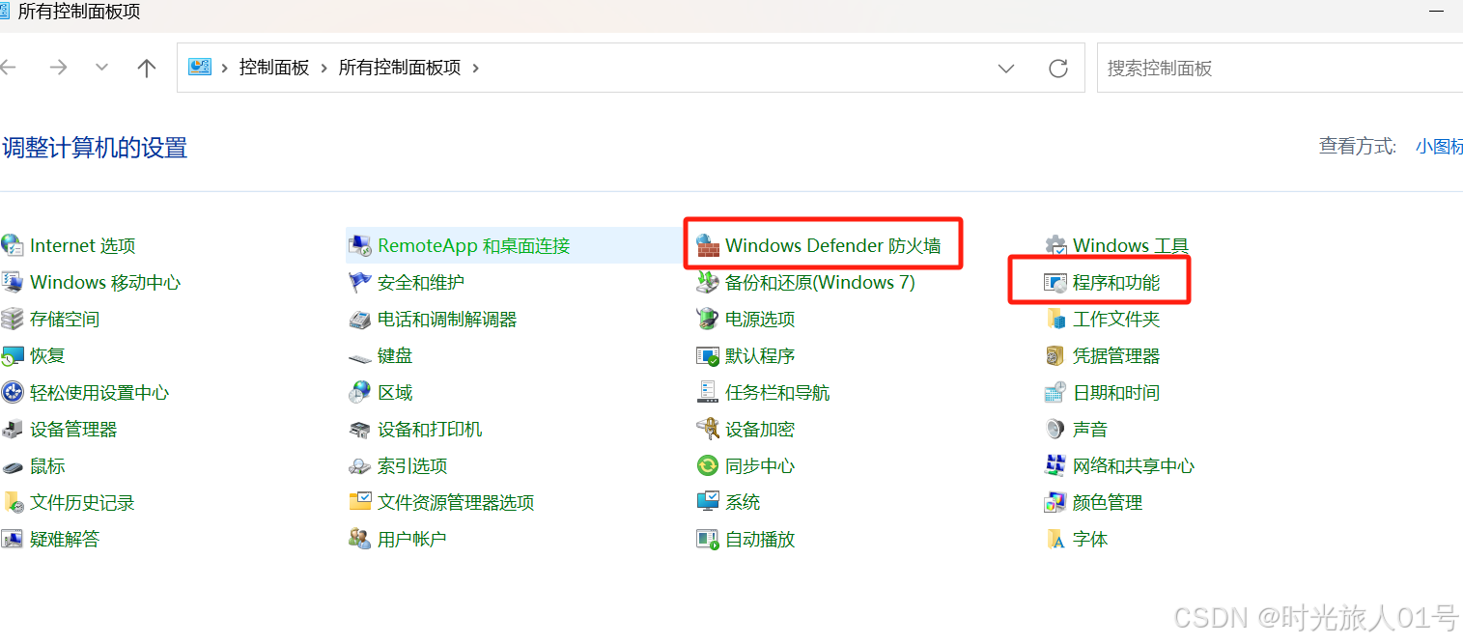
Task: Go up one level with up arrow
Action: point(147,68)
